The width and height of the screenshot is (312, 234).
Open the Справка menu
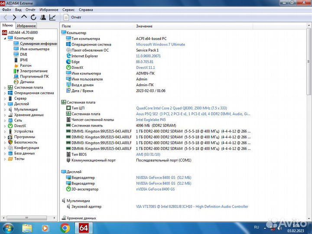tap(86, 10)
